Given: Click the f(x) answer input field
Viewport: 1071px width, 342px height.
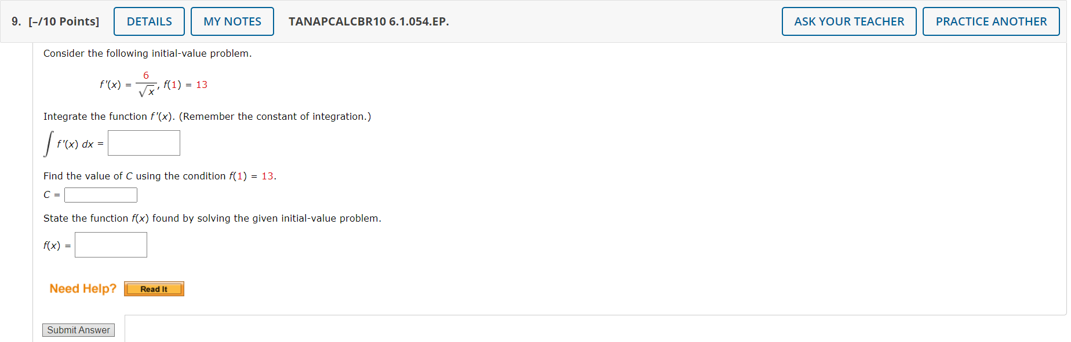Looking at the screenshot, I should (111, 244).
